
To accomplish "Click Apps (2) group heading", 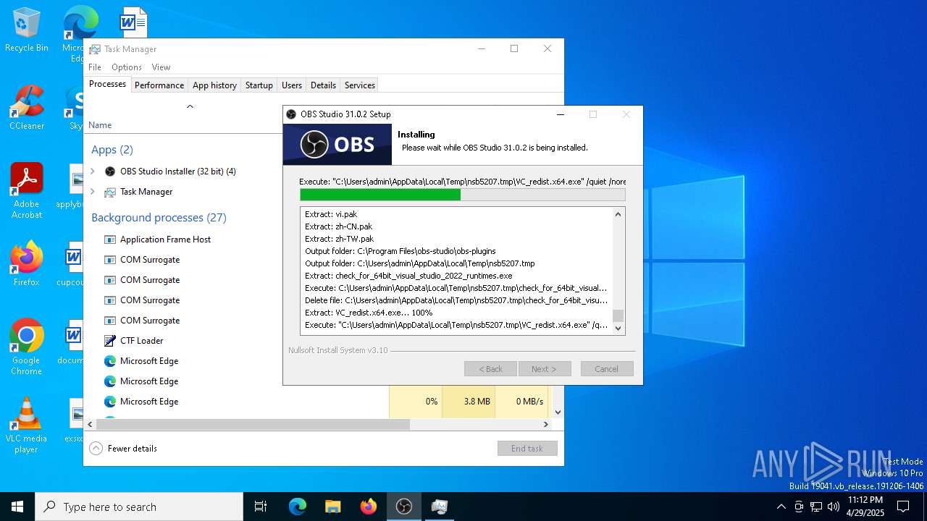I will click(112, 150).
